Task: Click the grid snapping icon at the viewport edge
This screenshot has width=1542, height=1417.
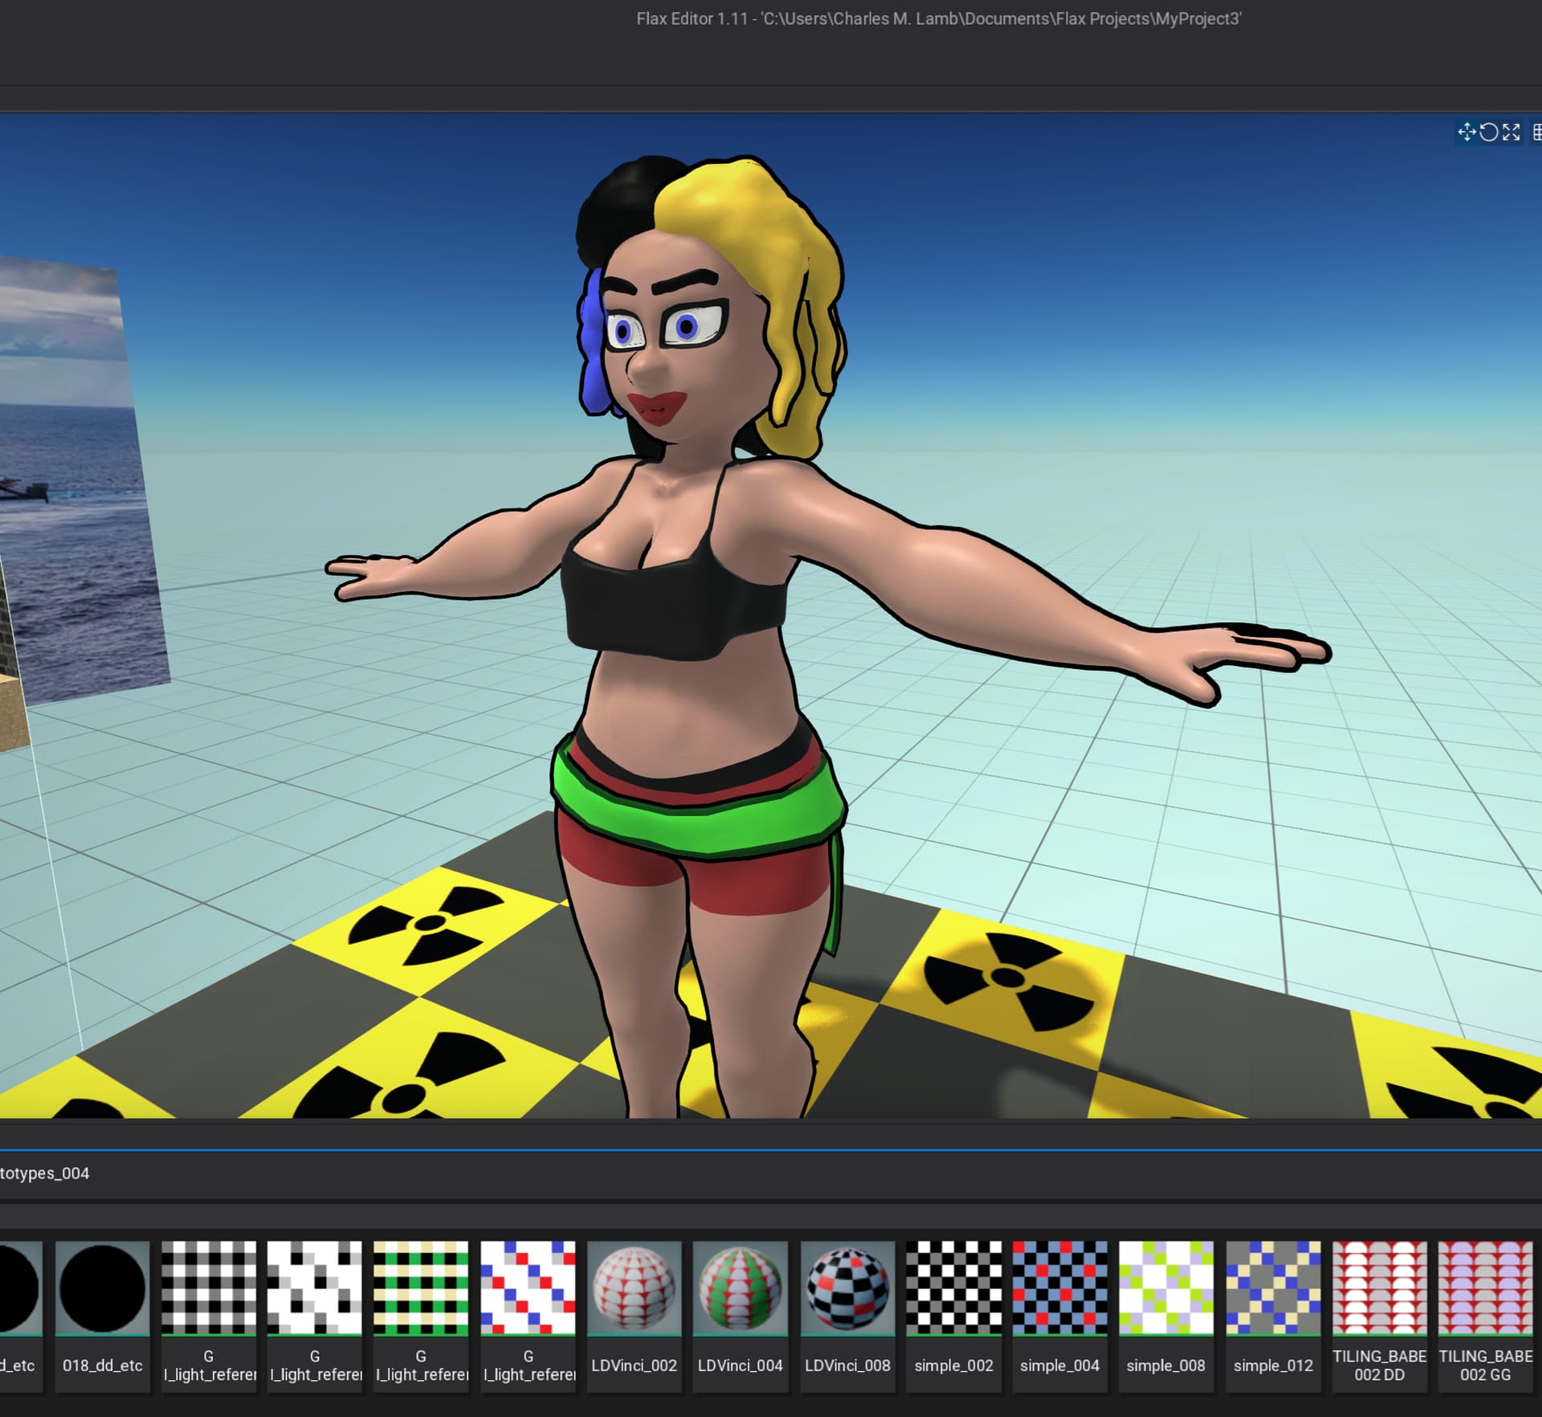Action: pos(1537,133)
